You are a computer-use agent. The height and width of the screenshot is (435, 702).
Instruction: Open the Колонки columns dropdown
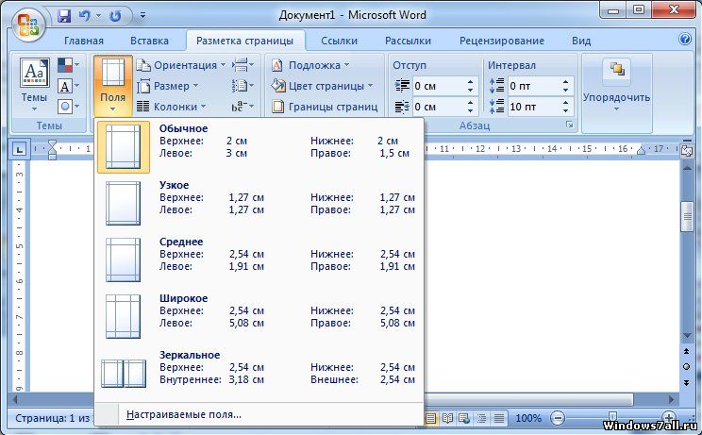172,107
